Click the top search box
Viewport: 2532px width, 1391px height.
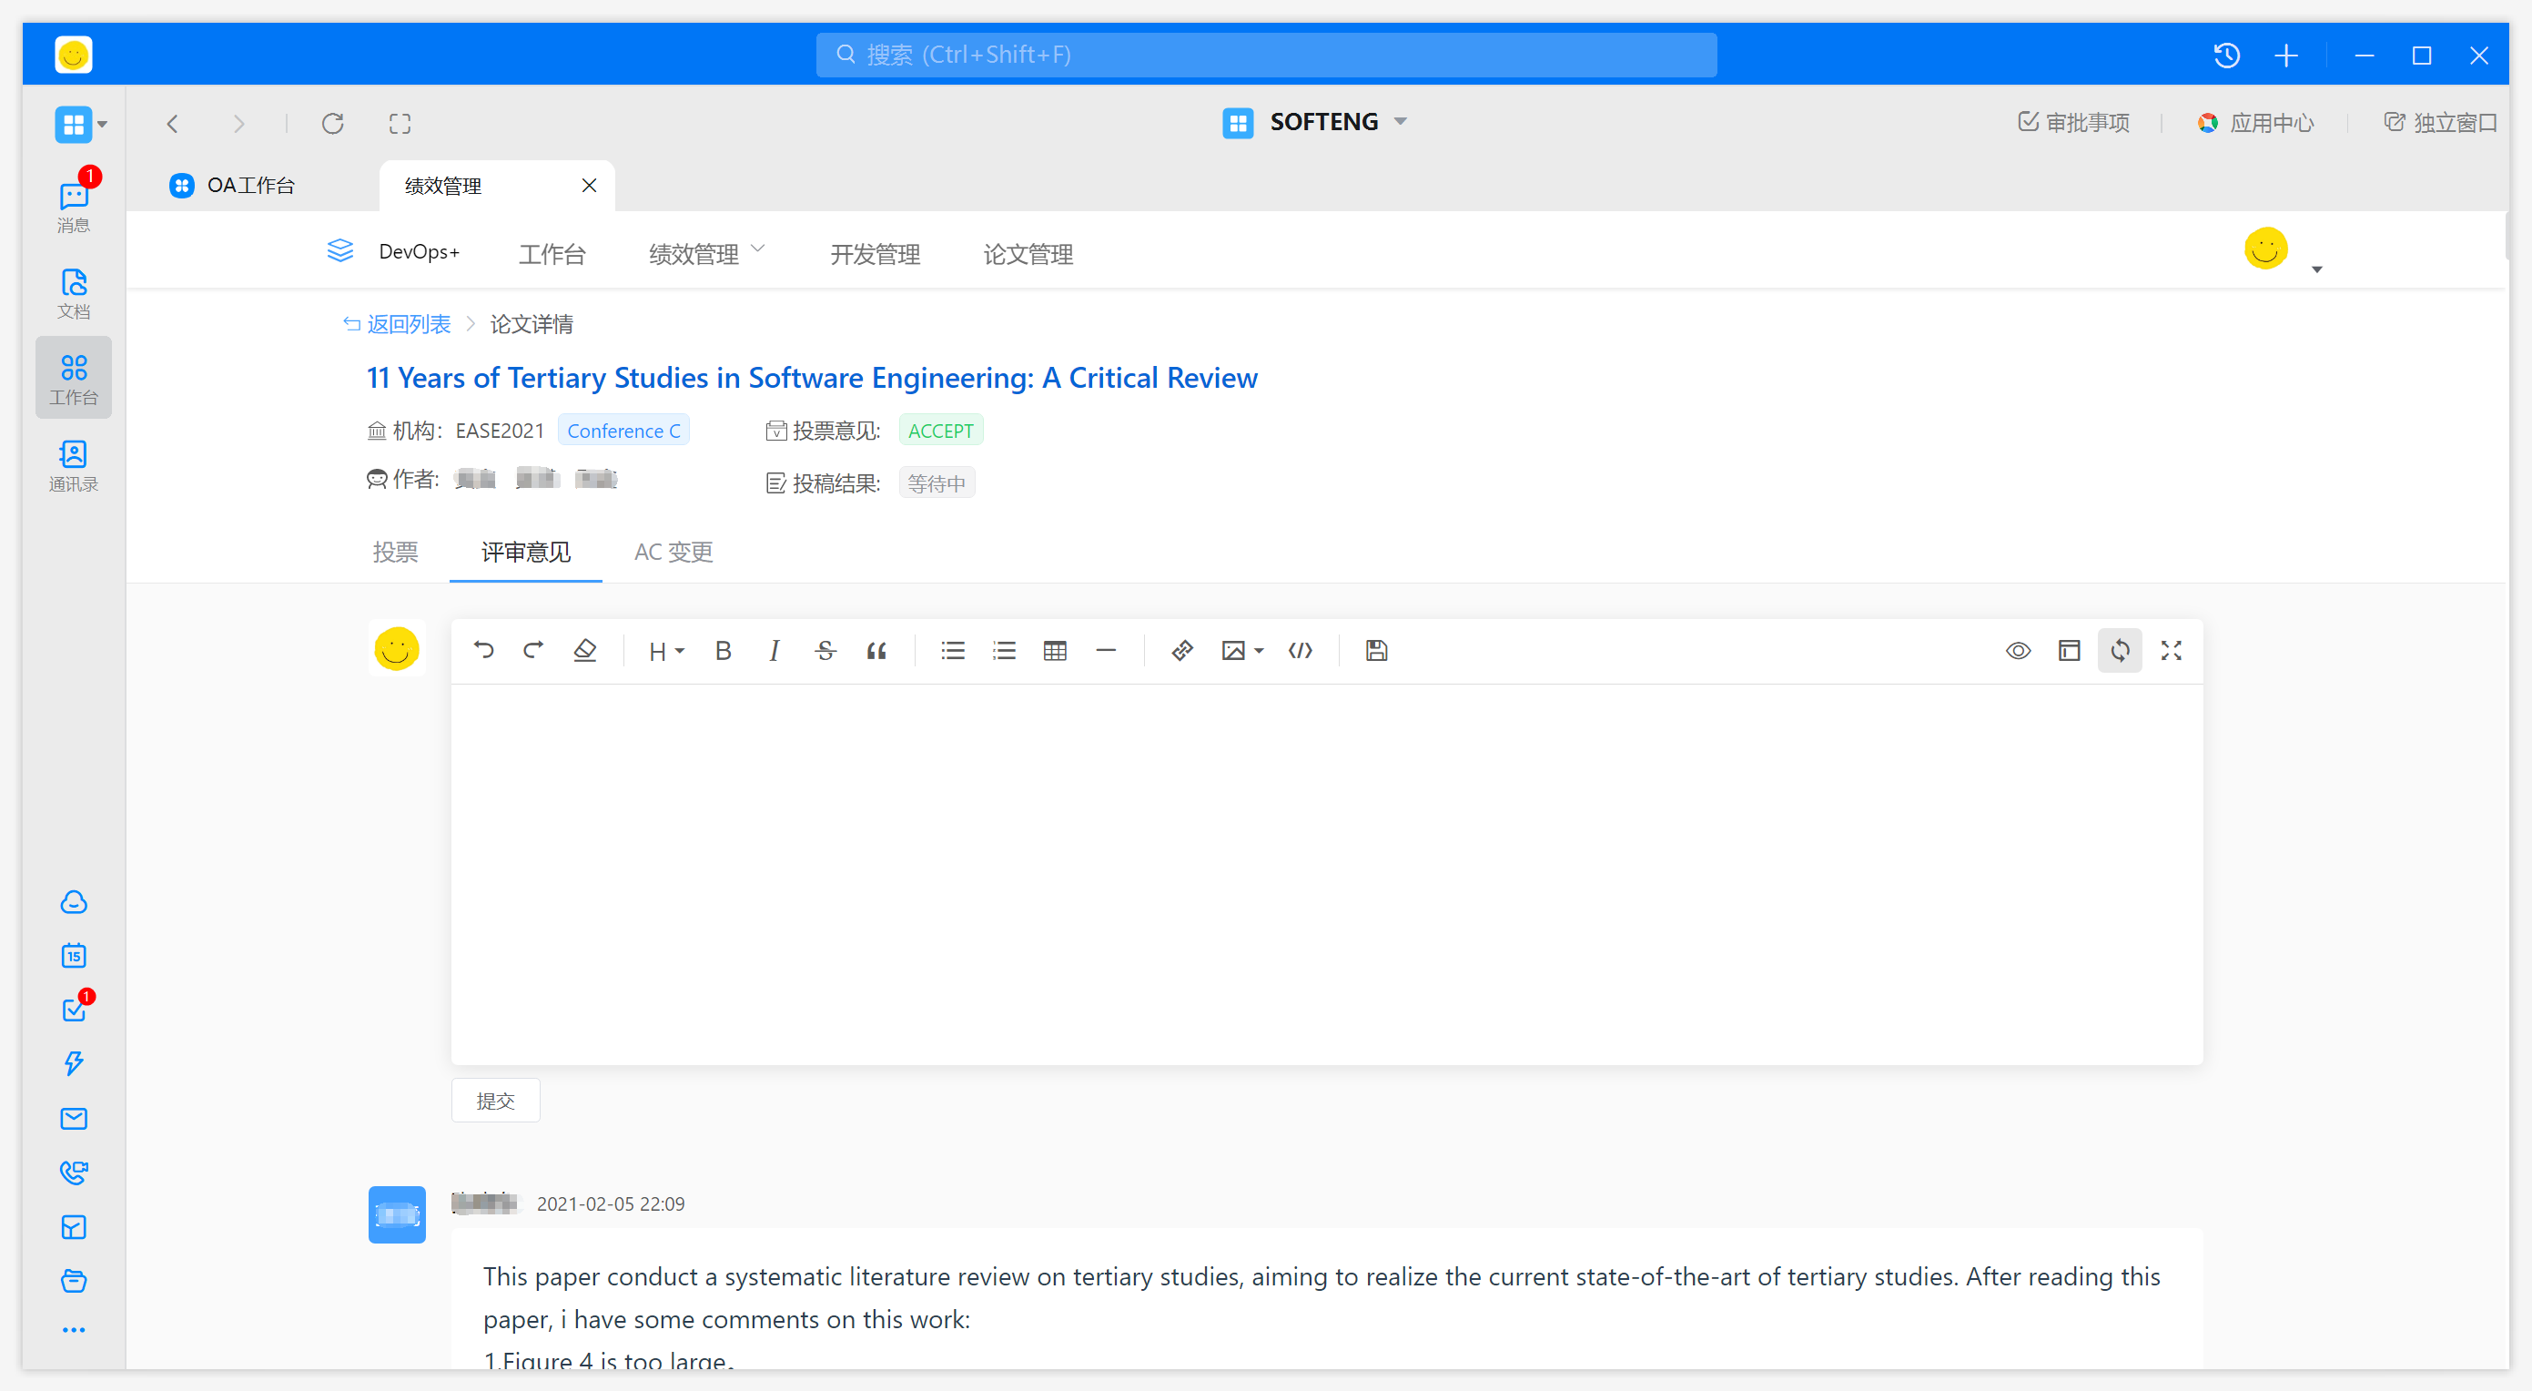pyautogui.click(x=1266, y=55)
